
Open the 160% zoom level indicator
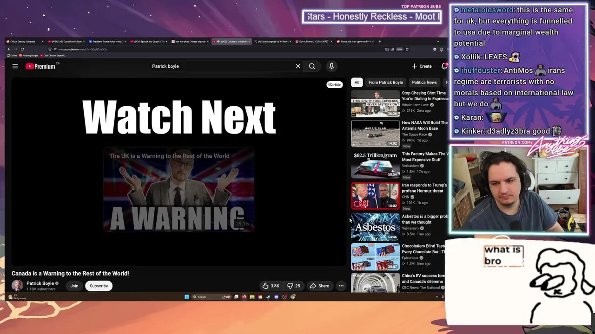(400, 49)
